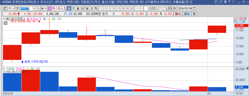This screenshot has width=249, height=96.
Task: Click the date field 2024/03/04
Action: 185,8
